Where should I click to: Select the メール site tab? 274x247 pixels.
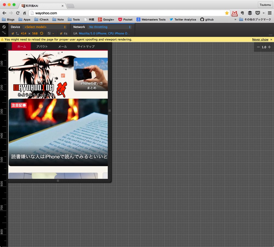tap(62, 47)
